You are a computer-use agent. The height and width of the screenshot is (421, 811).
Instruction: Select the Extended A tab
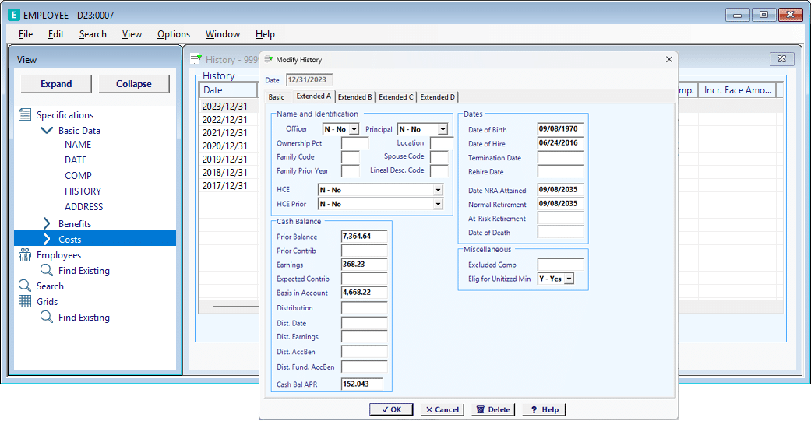[x=313, y=96]
